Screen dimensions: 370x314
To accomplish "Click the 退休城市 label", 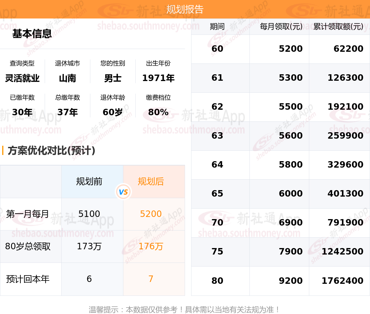I will point(68,63).
